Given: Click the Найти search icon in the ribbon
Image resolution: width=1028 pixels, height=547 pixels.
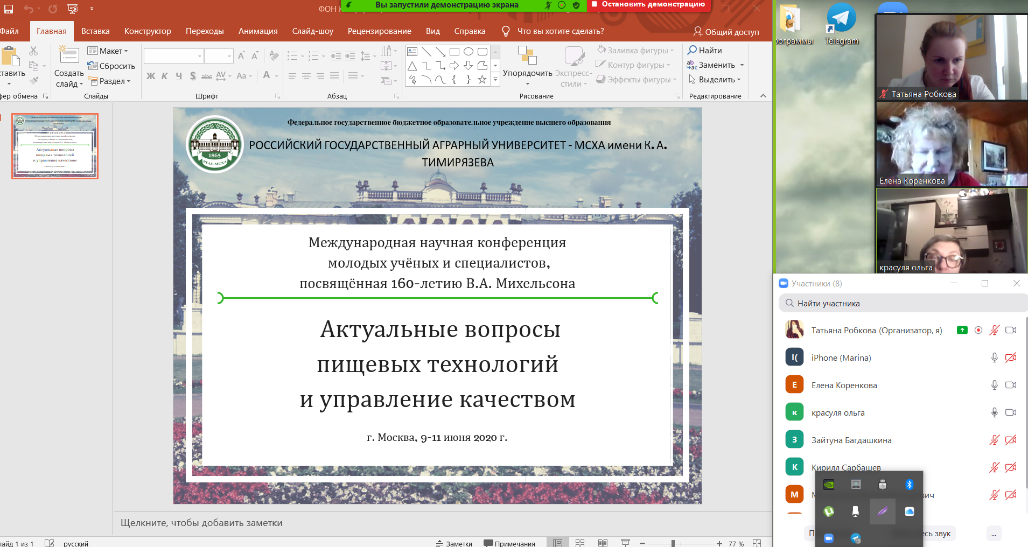Looking at the screenshot, I should [693, 50].
